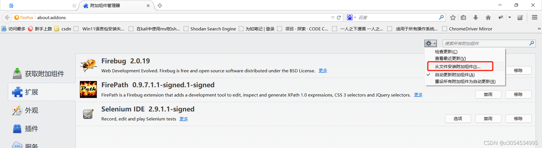Click 禁用 button for Selenium IDE

pos(488,119)
